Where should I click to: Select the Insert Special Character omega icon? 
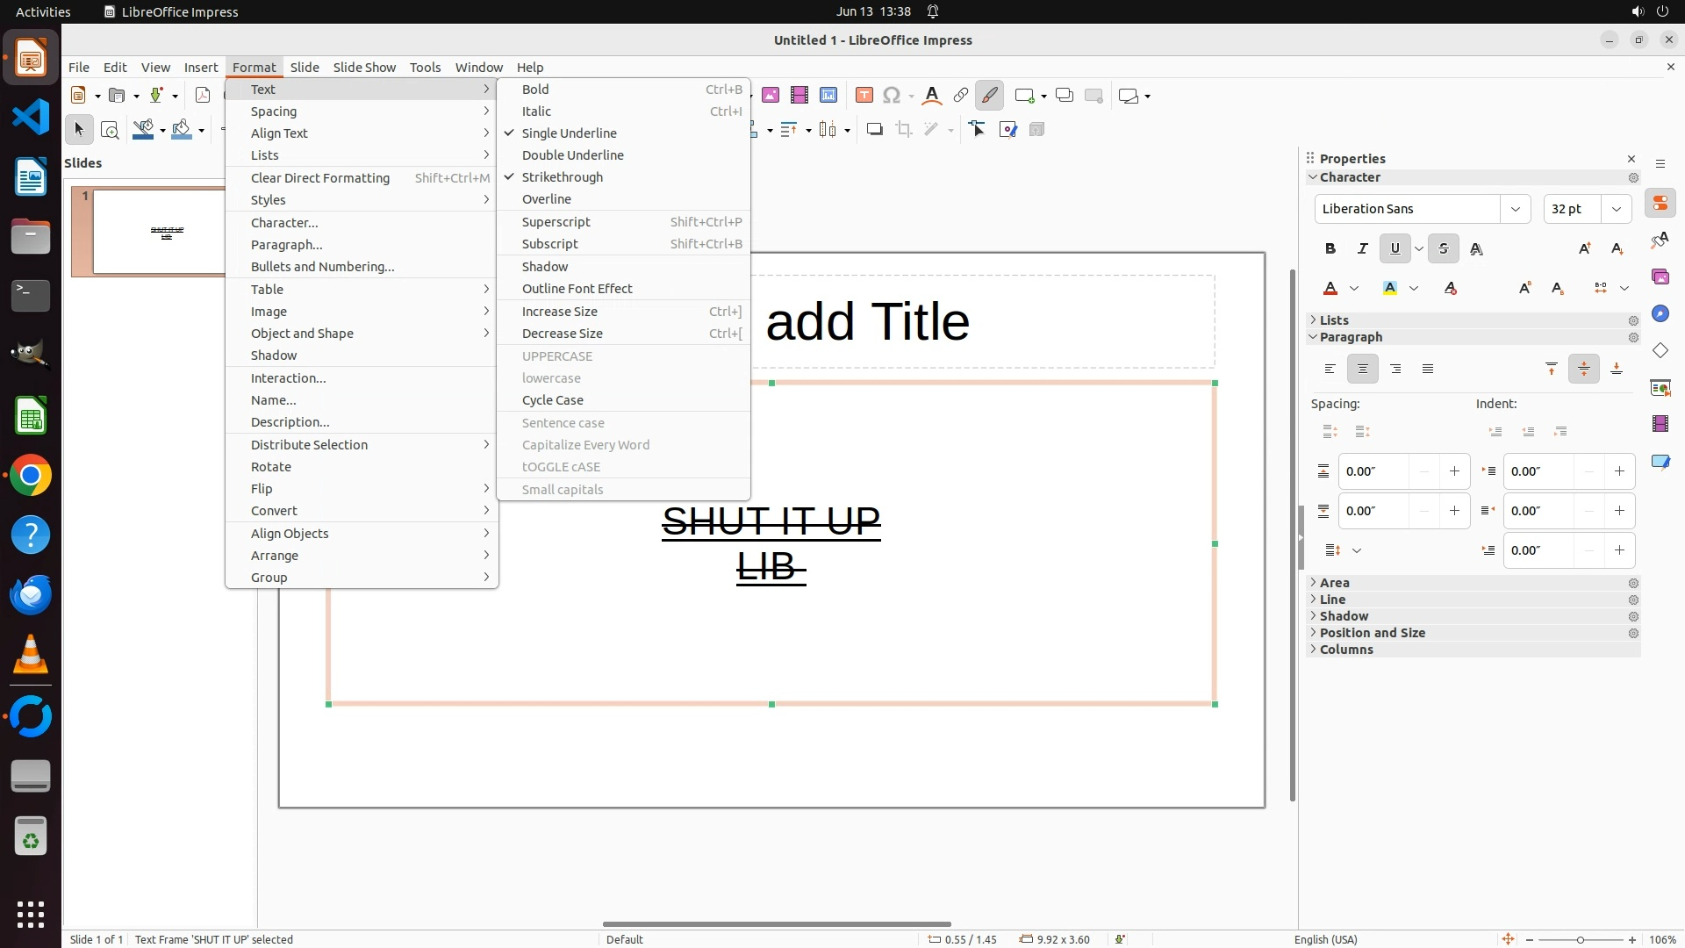pyautogui.click(x=892, y=96)
